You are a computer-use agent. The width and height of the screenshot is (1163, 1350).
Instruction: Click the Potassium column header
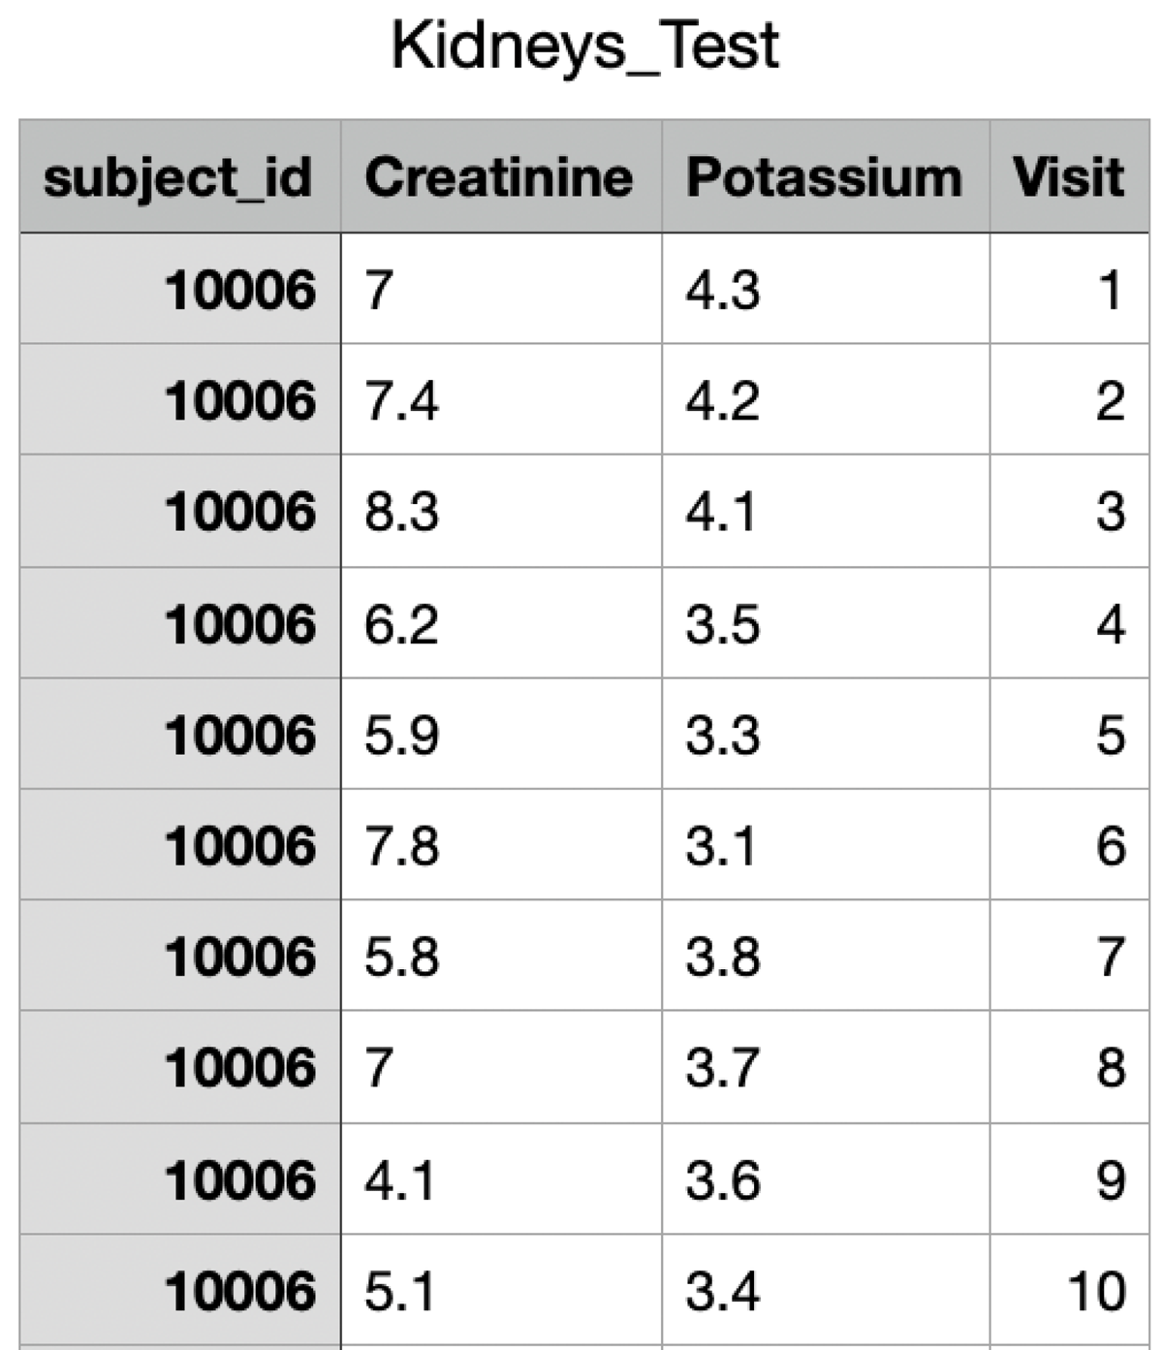click(x=825, y=177)
